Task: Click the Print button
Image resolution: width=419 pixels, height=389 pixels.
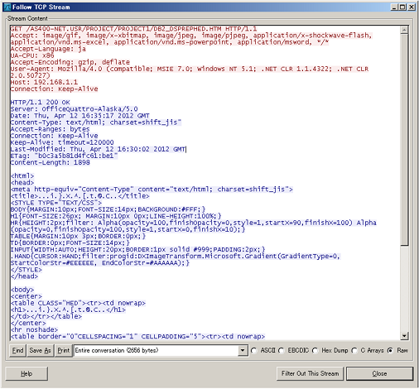Action: [64, 350]
